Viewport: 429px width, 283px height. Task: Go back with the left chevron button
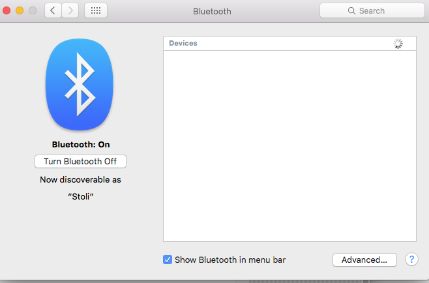click(53, 10)
